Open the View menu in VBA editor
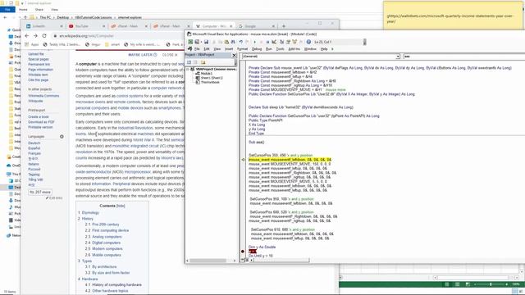The height and width of the screenshot is (295, 525). point(217,49)
